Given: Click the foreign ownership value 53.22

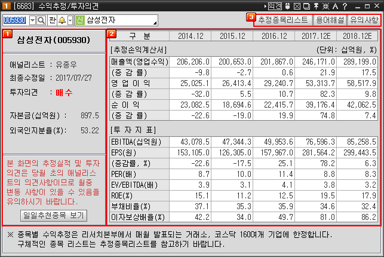Looking at the screenshot, I should click(90, 130).
